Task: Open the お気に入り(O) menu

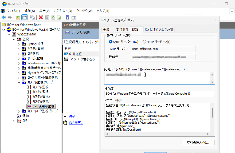Action: pos(63,11)
